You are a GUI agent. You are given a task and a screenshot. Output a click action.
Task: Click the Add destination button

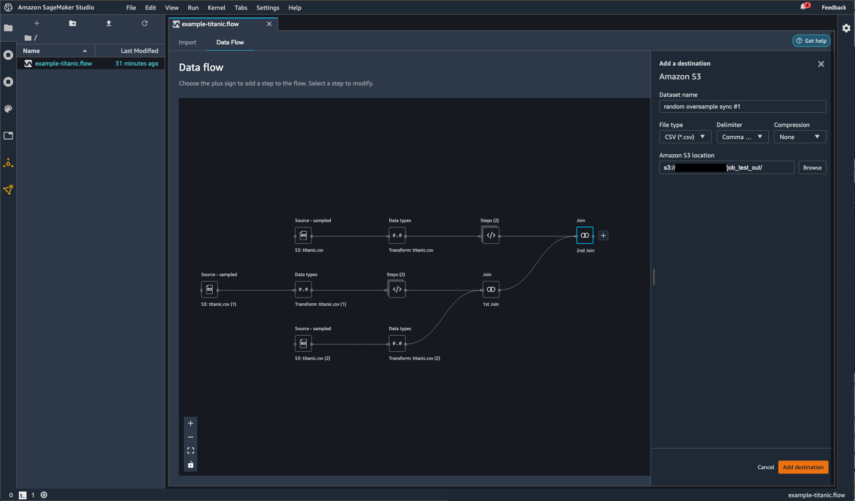[x=803, y=468]
